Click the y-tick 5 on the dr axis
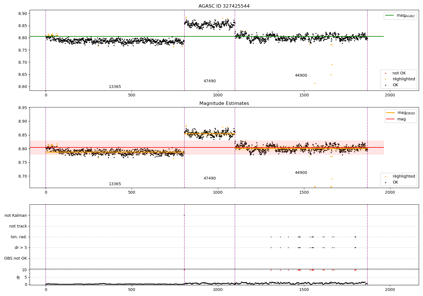Screen dimensions: 423x296 [x=26, y=277]
